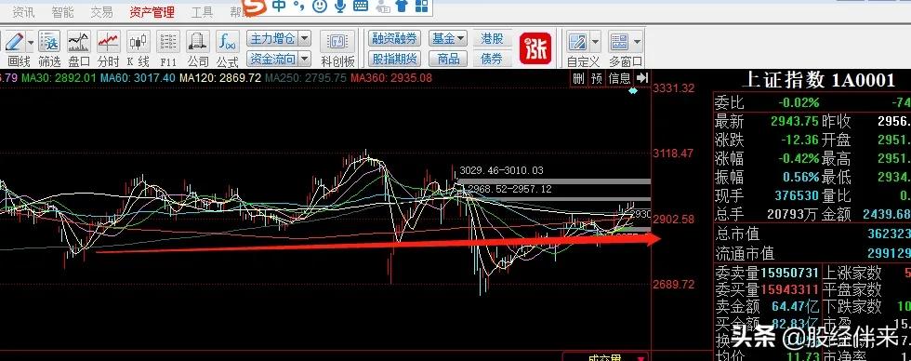
Task: Open the 资产管理 menu
Action: pyautogui.click(x=152, y=11)
